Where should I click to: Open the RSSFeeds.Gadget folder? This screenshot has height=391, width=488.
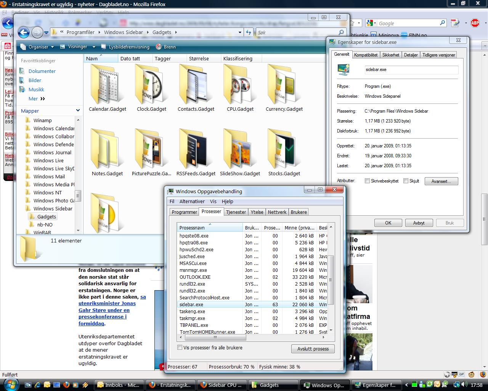coord(196,153)
